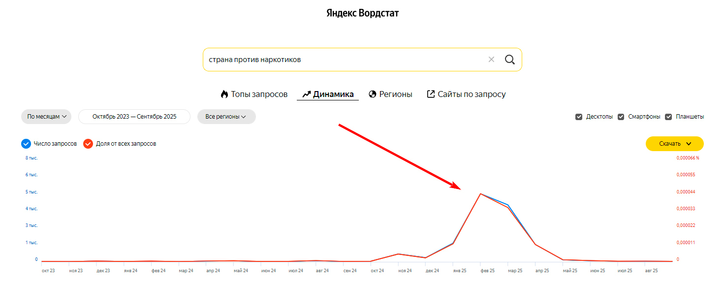This screenshot has height=286, width=724.
Task: Select the flame icon on Топы запросов
Action: [224, 94]
